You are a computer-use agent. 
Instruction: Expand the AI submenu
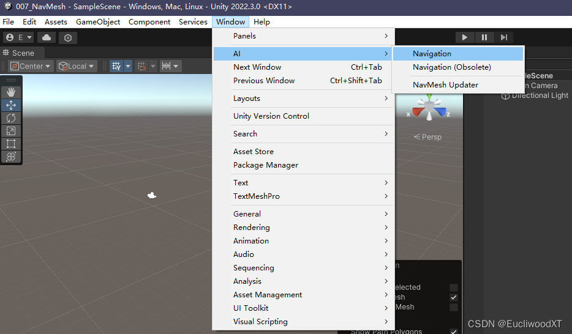point(304,54)
